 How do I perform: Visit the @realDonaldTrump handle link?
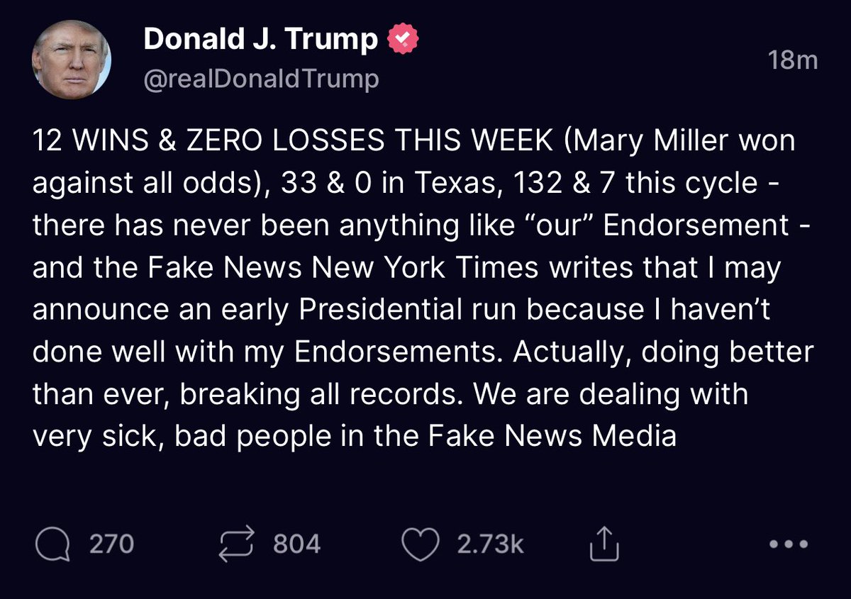coord(261,79)
